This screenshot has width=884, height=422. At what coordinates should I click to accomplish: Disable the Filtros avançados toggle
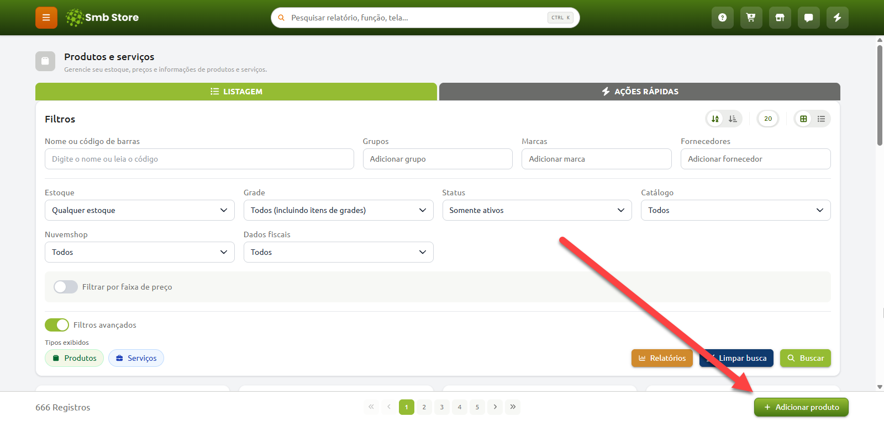(x=57, y=325)
